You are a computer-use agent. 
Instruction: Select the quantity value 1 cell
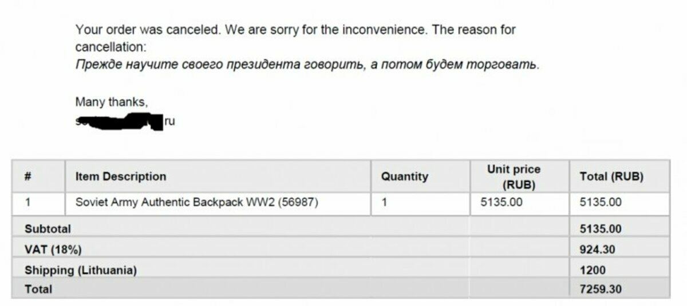(420, 203)
